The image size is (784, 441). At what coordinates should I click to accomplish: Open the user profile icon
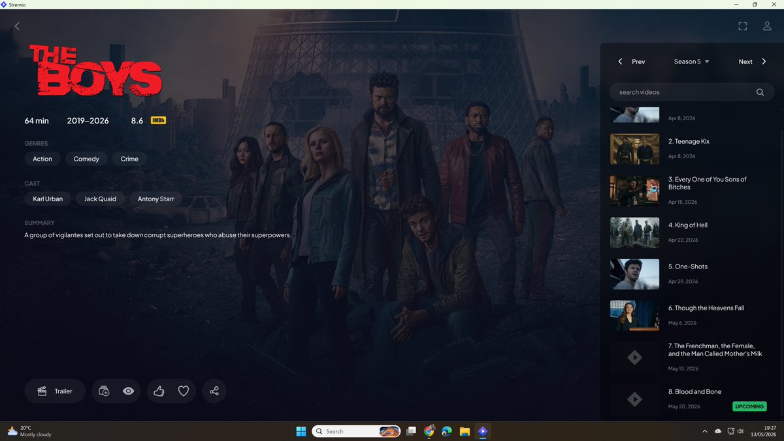[767, 26]
